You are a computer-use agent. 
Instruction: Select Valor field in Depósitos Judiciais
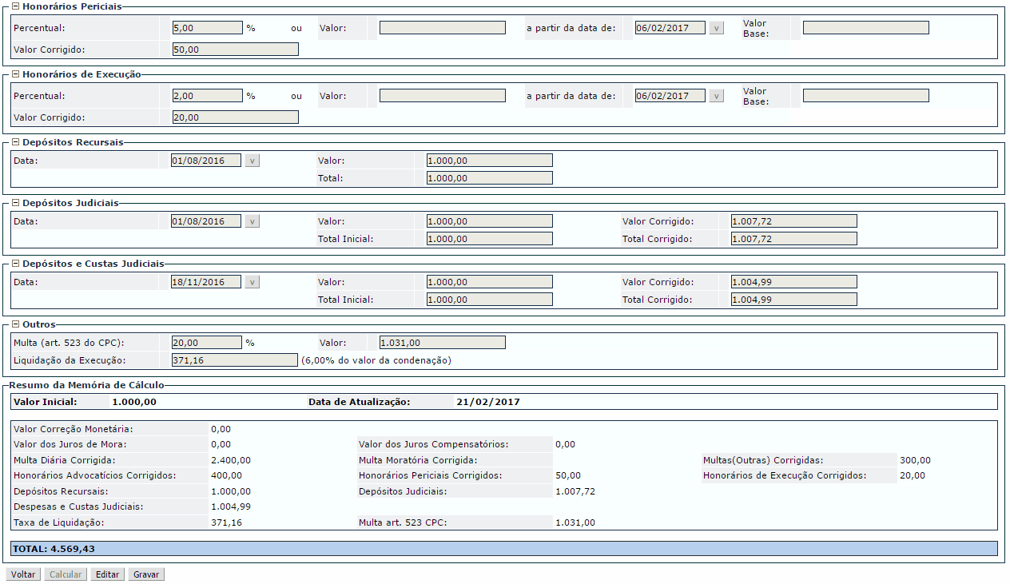click(490, 221)
